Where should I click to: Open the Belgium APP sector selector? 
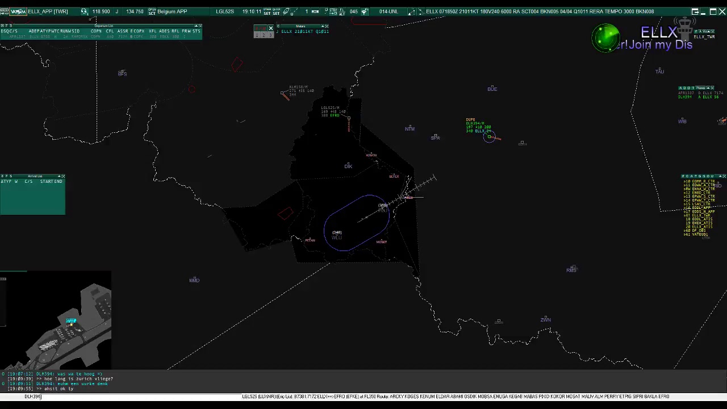172,11
